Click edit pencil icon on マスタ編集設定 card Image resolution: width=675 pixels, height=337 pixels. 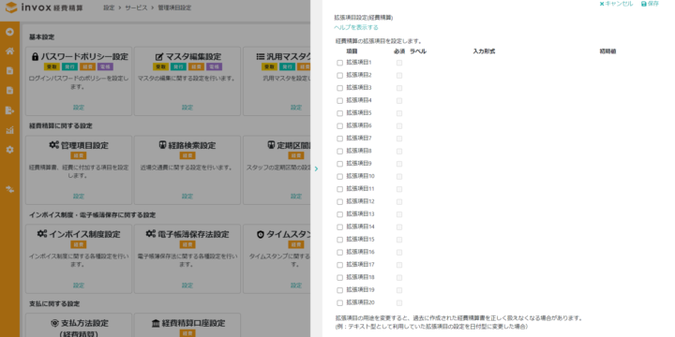[x=158, y=57]
